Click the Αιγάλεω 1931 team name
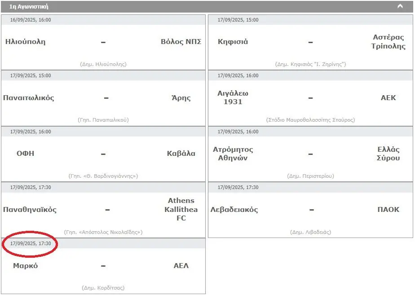 [233, 97]
